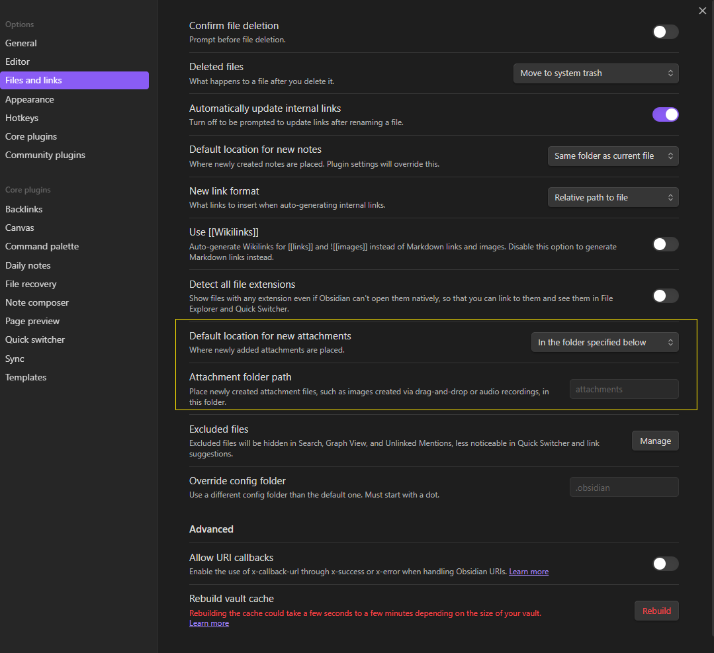Click the Attachment folder path input field
Screen dimensions: 714x653
click(623, 389)
